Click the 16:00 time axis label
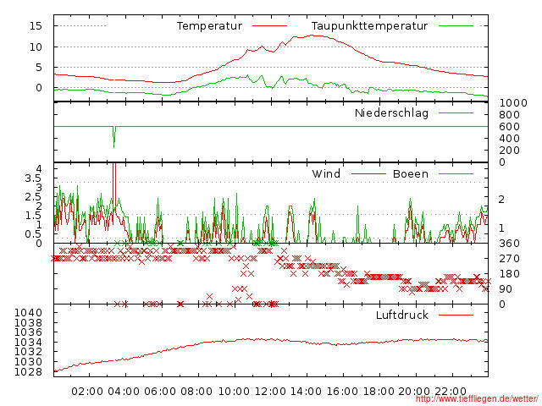 (x=342, y=392)
